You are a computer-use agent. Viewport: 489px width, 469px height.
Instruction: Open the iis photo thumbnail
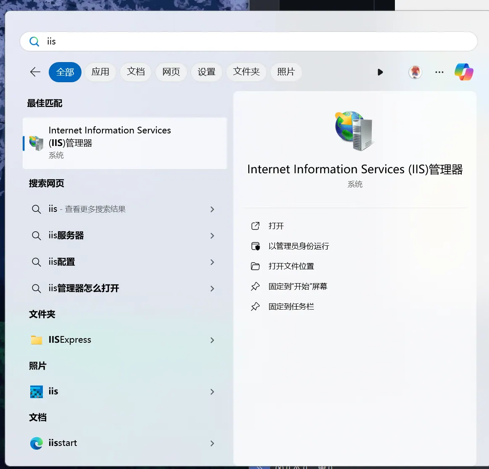click(37, 391)
